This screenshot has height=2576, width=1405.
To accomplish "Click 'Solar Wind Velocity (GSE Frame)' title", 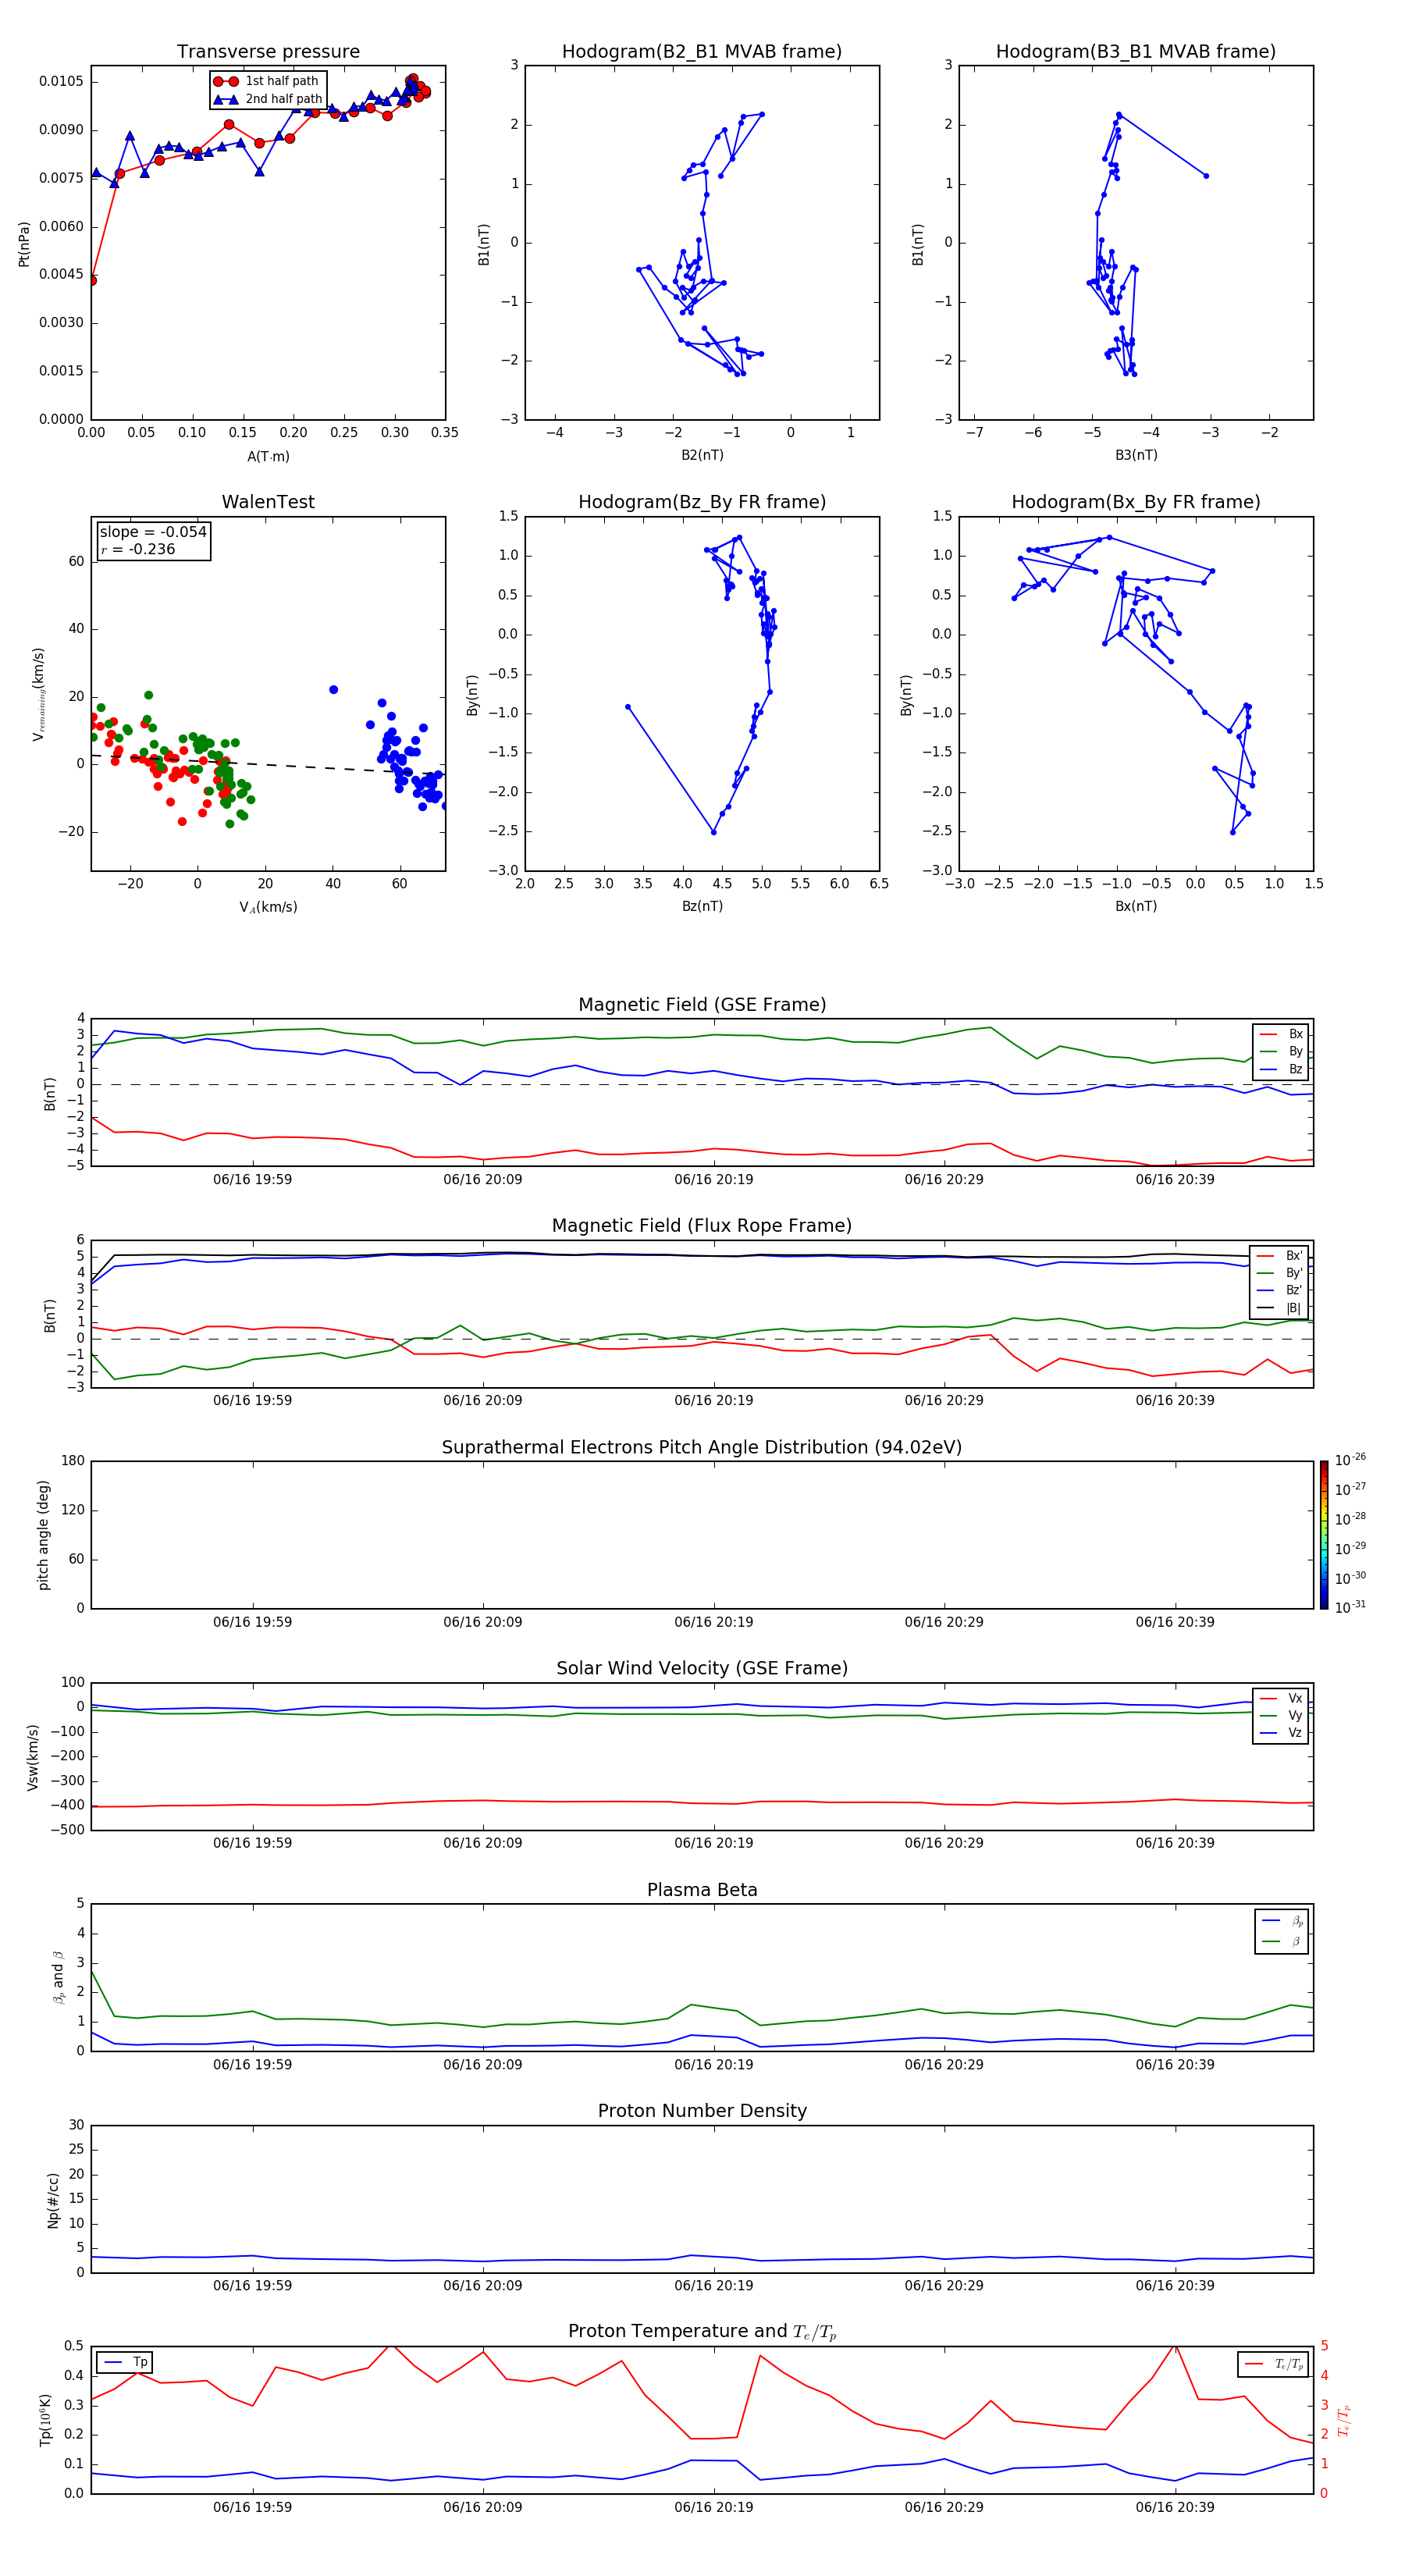I will [702, 1669].
